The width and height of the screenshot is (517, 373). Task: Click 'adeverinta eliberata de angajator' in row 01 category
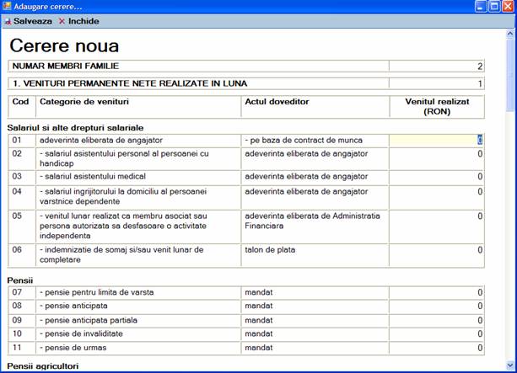tap(101, 141)
